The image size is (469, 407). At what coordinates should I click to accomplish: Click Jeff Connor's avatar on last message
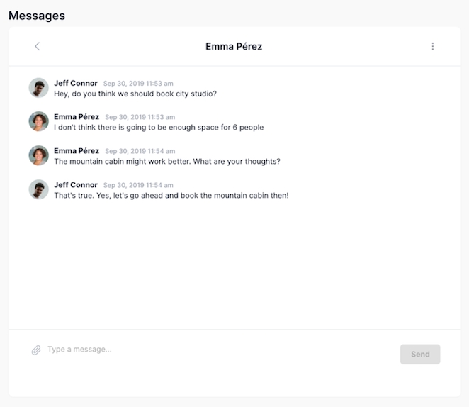pyautogui.click(x=38, y=189)
